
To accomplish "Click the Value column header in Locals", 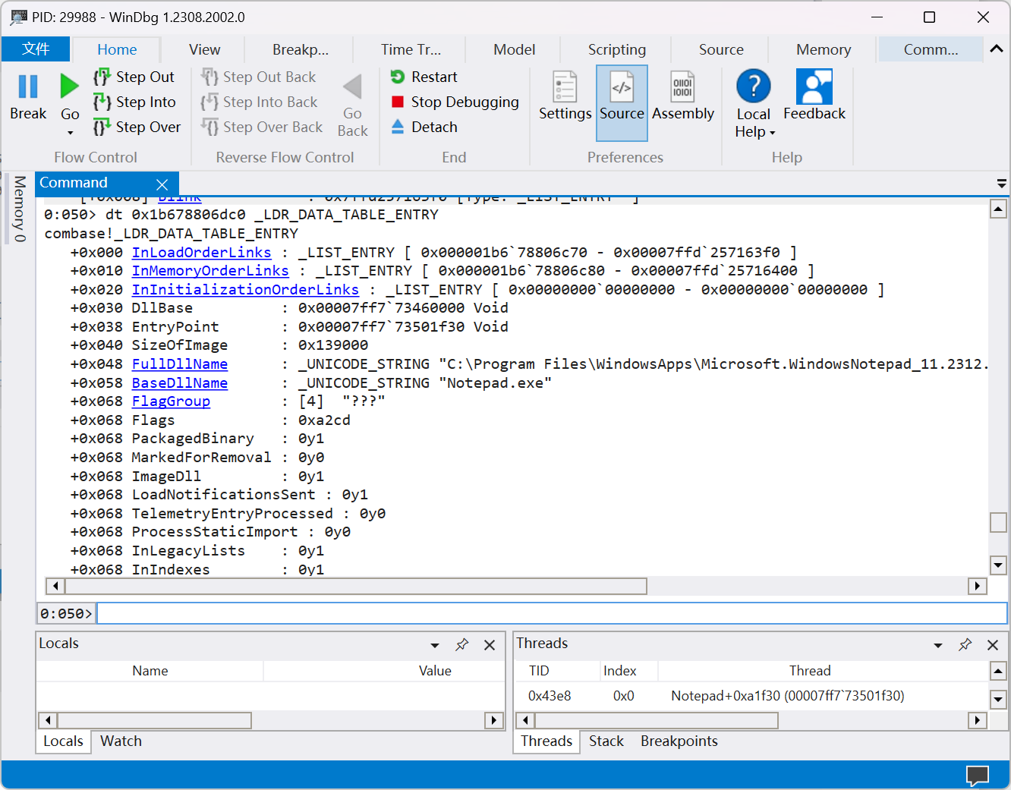I will (435, 670).
